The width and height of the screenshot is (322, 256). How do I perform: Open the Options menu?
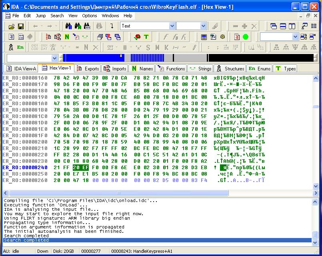(89, 16)
